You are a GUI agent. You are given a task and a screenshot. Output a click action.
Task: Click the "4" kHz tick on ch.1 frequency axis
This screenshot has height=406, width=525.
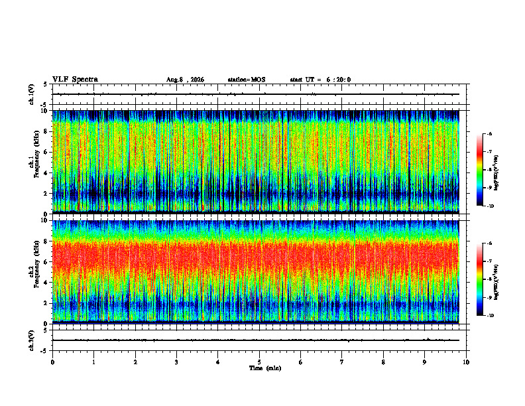tap(46, 173)
